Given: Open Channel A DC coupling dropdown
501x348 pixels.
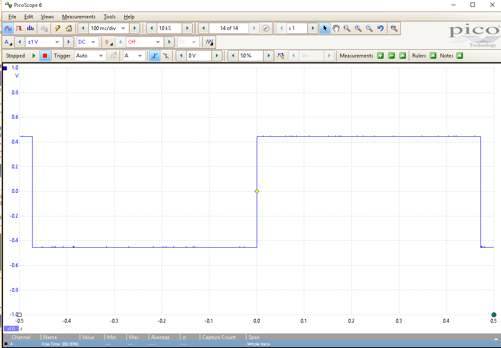Looking at the screenshot, I should (x=93, y=42).
